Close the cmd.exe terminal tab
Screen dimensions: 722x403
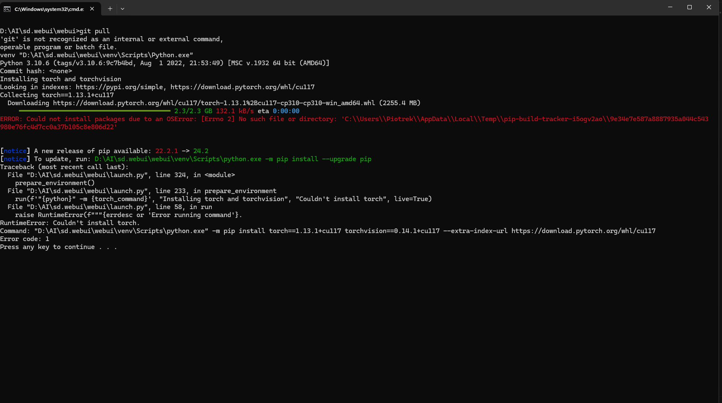pos(92,9)
